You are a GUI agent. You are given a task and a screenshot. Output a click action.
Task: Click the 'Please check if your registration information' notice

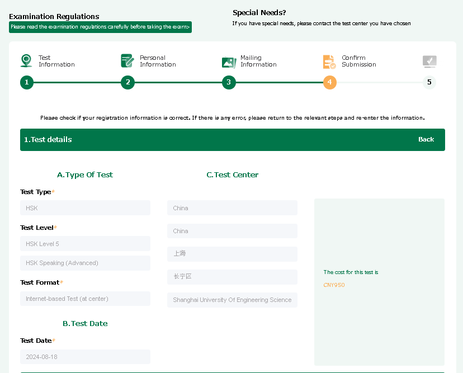tap(233, 118)
